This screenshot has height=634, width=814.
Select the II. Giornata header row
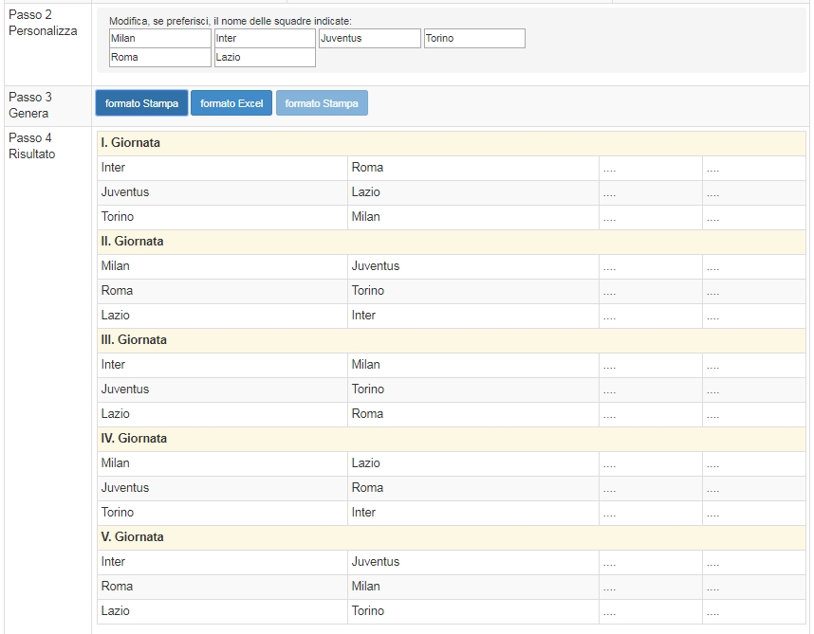point(452,242)
